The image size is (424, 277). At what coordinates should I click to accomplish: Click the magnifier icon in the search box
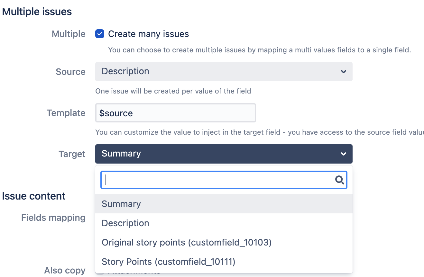[x=339, y=180]
